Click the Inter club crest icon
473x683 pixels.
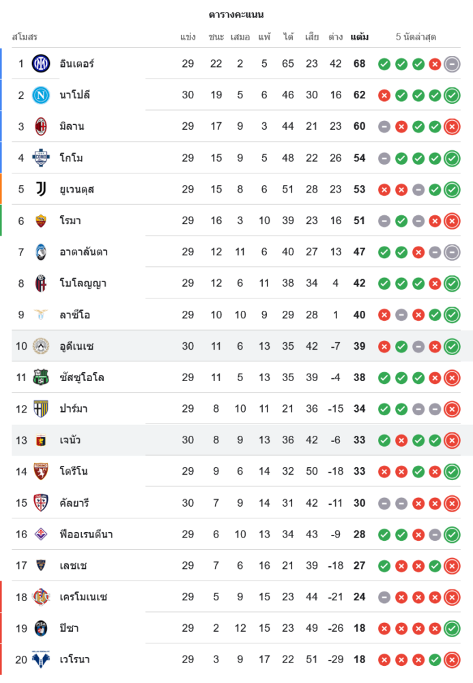[41, 64]
